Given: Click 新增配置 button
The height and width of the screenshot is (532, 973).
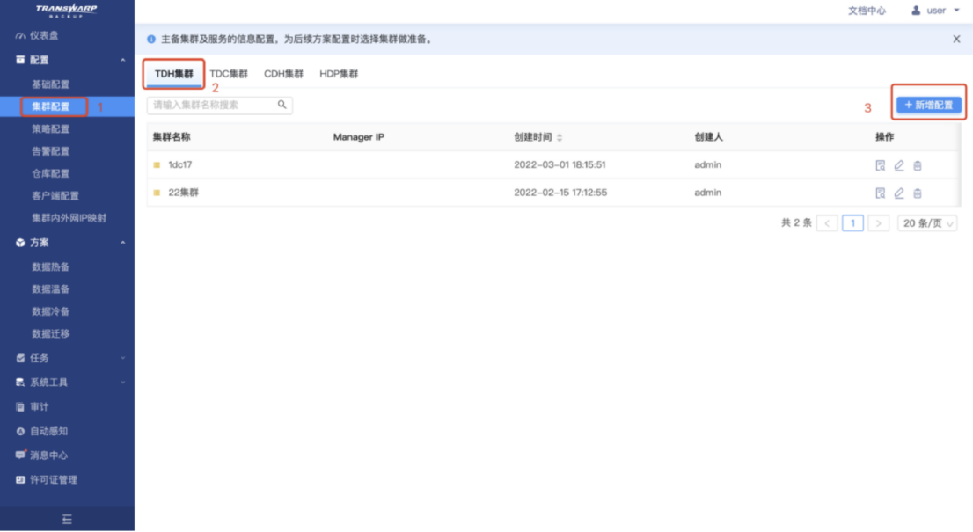Looking at the screenshot, I should [x=929, y=105].
